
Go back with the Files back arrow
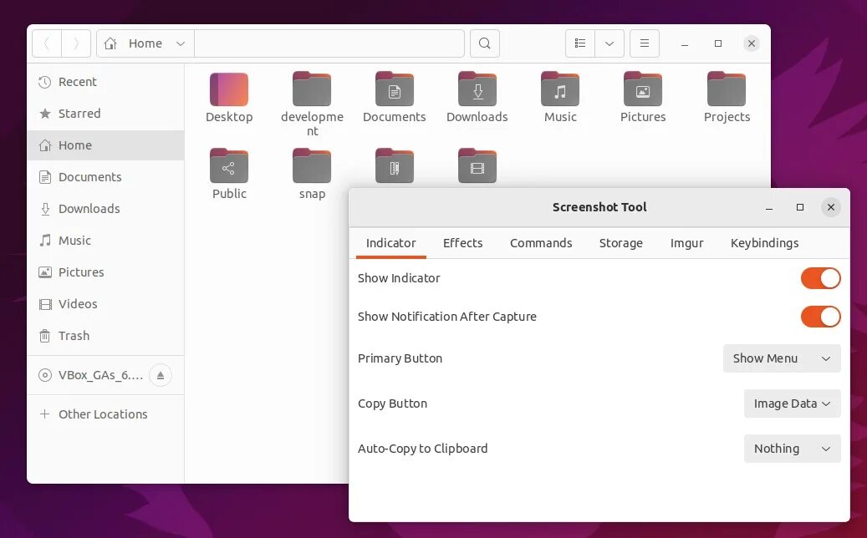[x=47, y=43]
